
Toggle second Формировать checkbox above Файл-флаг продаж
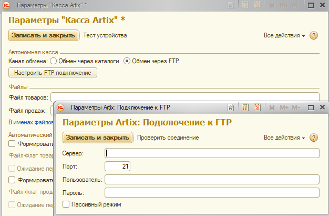point(12,180)
